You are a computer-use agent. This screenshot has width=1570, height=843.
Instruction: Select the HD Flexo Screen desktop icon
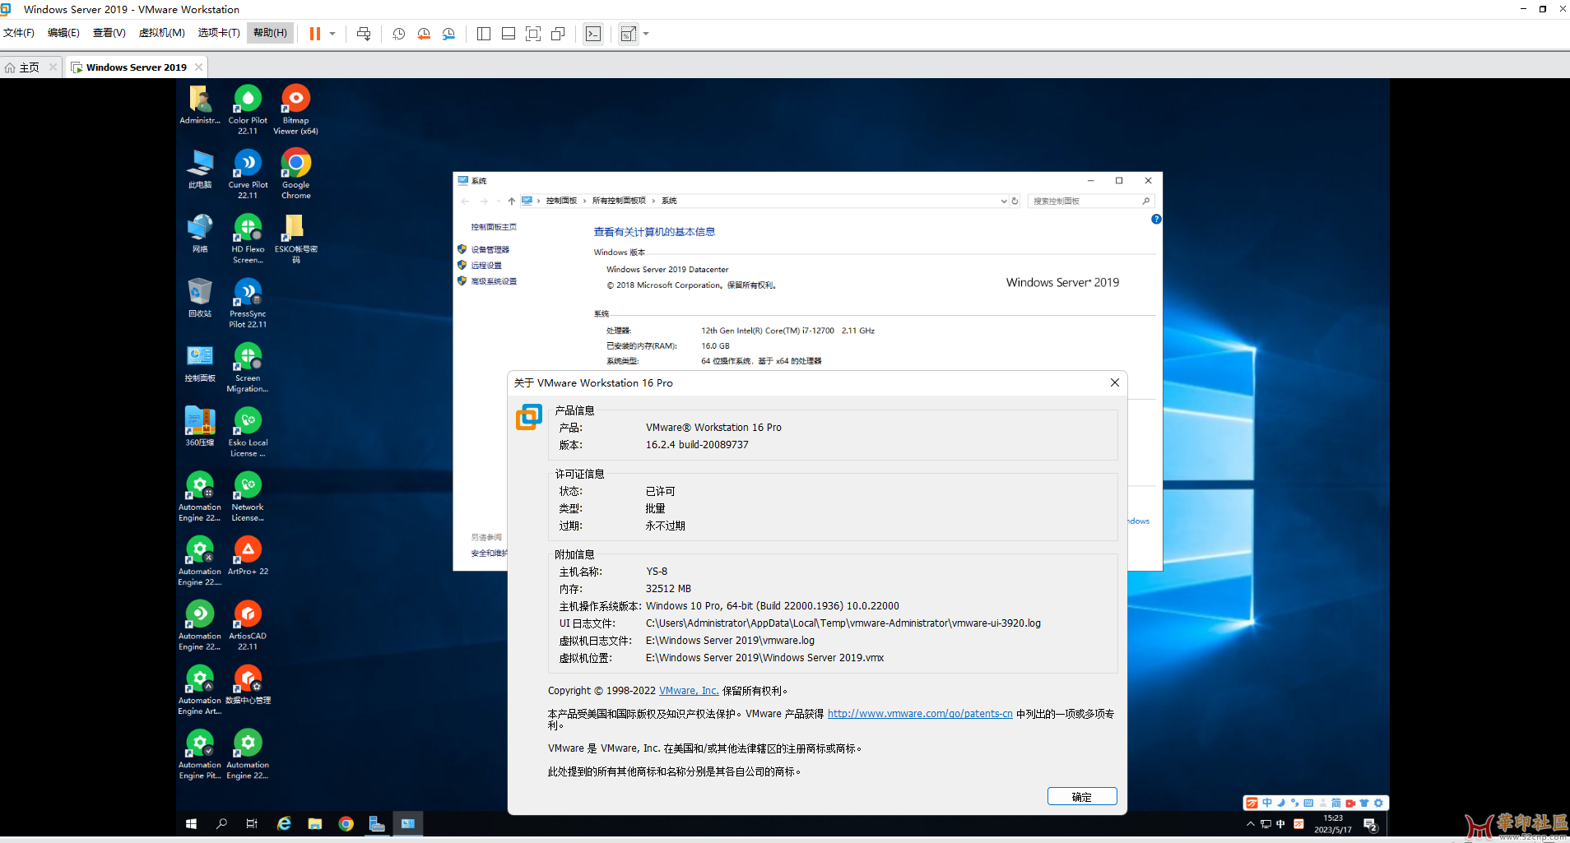tap(248, 238)
